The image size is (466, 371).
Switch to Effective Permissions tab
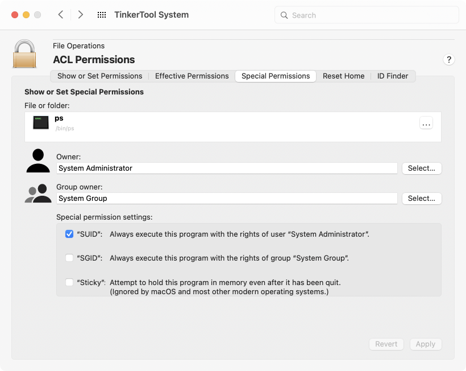click(192, 76)
